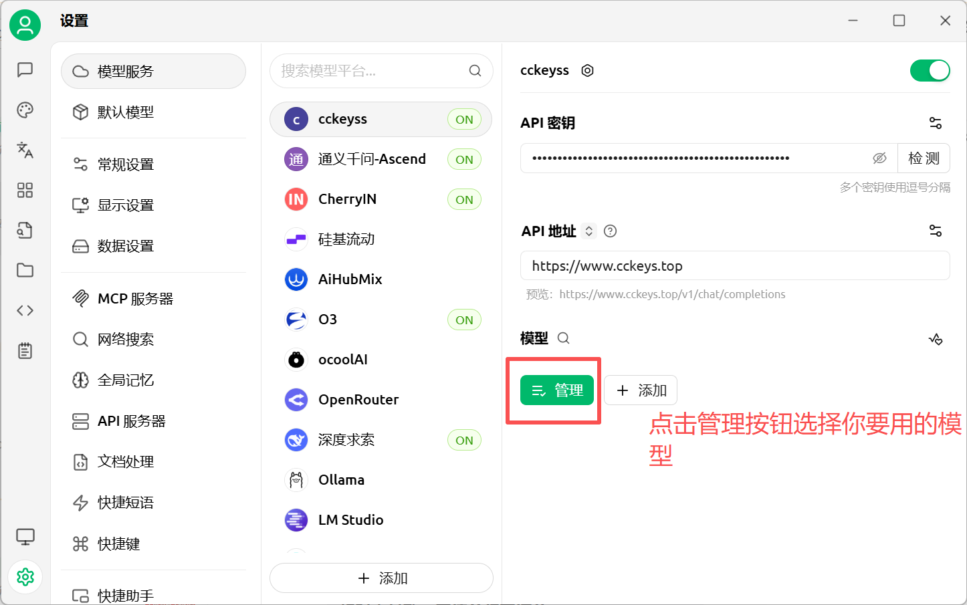967x605 pixels.
Task: Open the API 地址 help question mark
Action: point(609,231)
